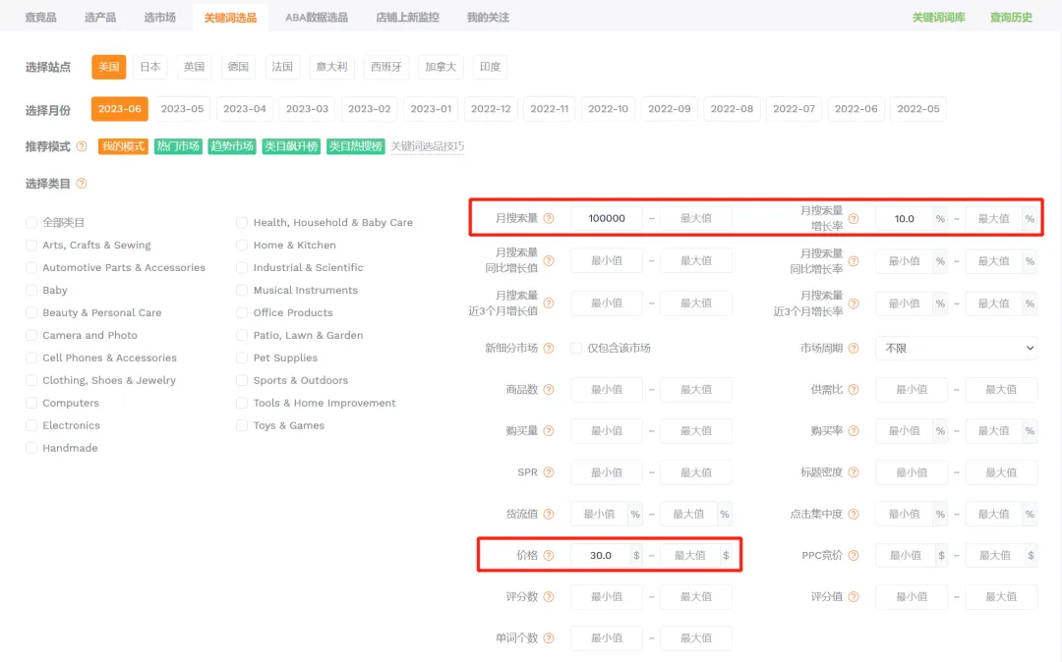Click help icon beside PPC竞价
The height and width of the screenshot is (662, 1062).
854,556
